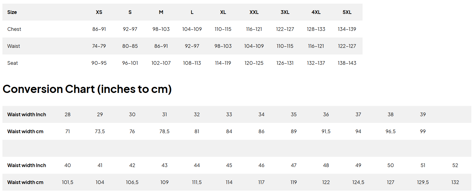Click Seat value 90–95 for XS

click(99, 63)
